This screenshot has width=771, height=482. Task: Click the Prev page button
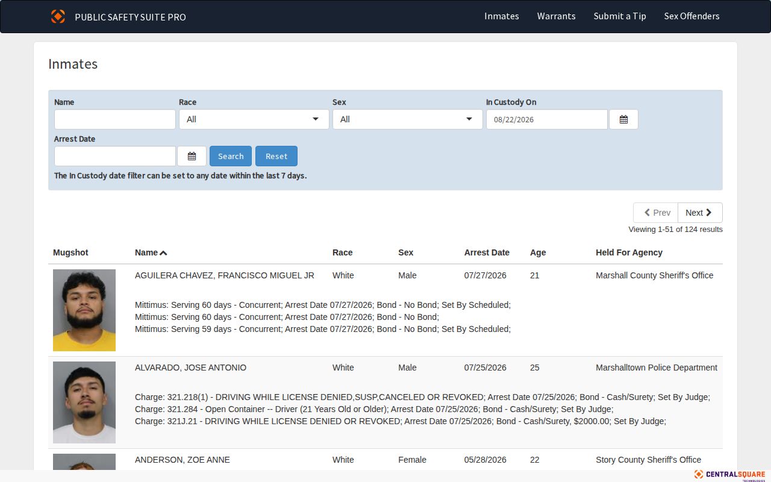(x=656, y=213)
